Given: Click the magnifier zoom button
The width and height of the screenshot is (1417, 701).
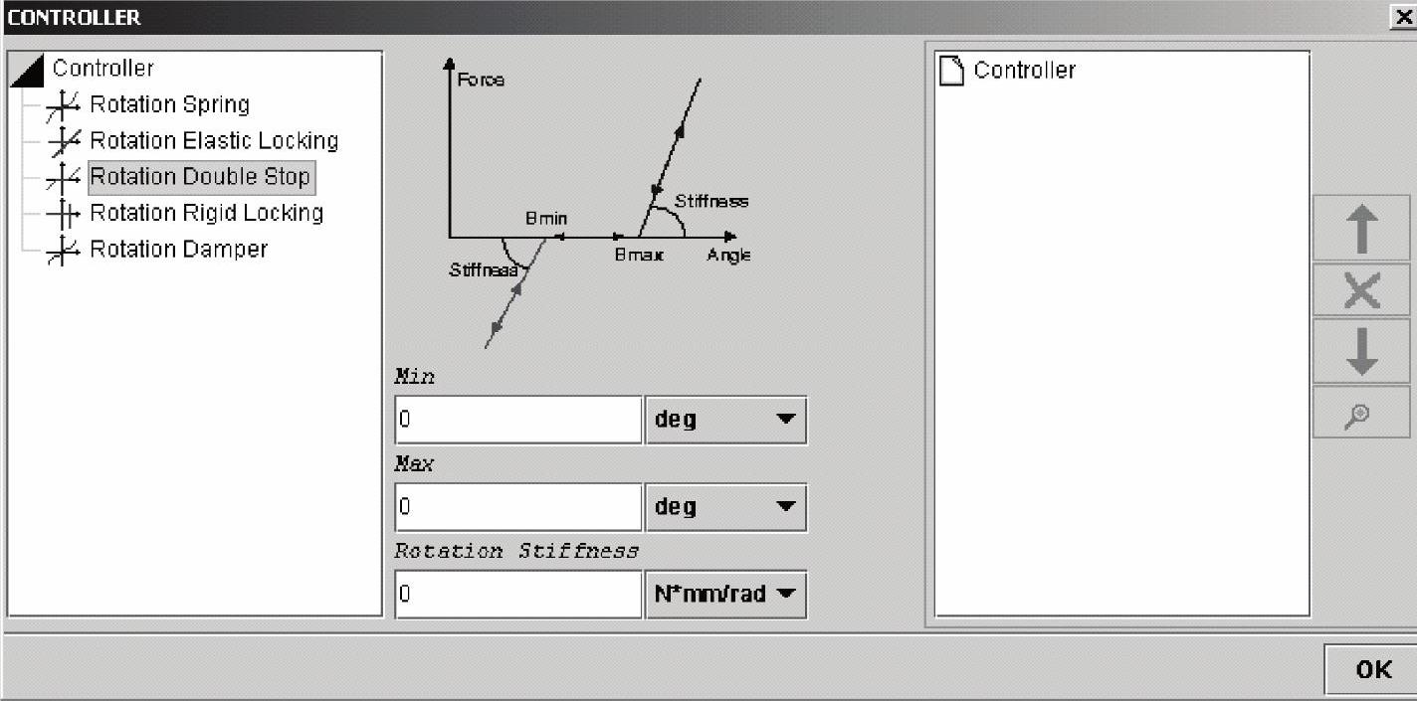Looking at the screenshot, I should point(1360,413).
